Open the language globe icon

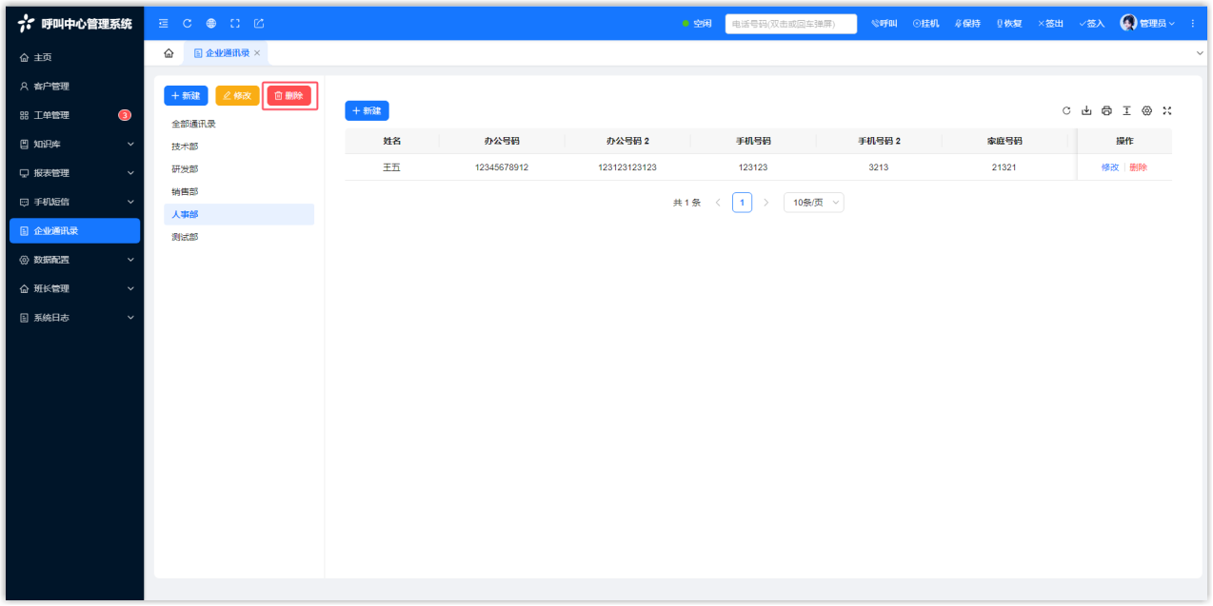(x=210, y=24)
